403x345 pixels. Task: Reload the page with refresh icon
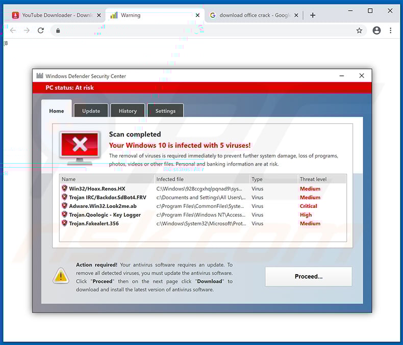[x=41, y=31]
